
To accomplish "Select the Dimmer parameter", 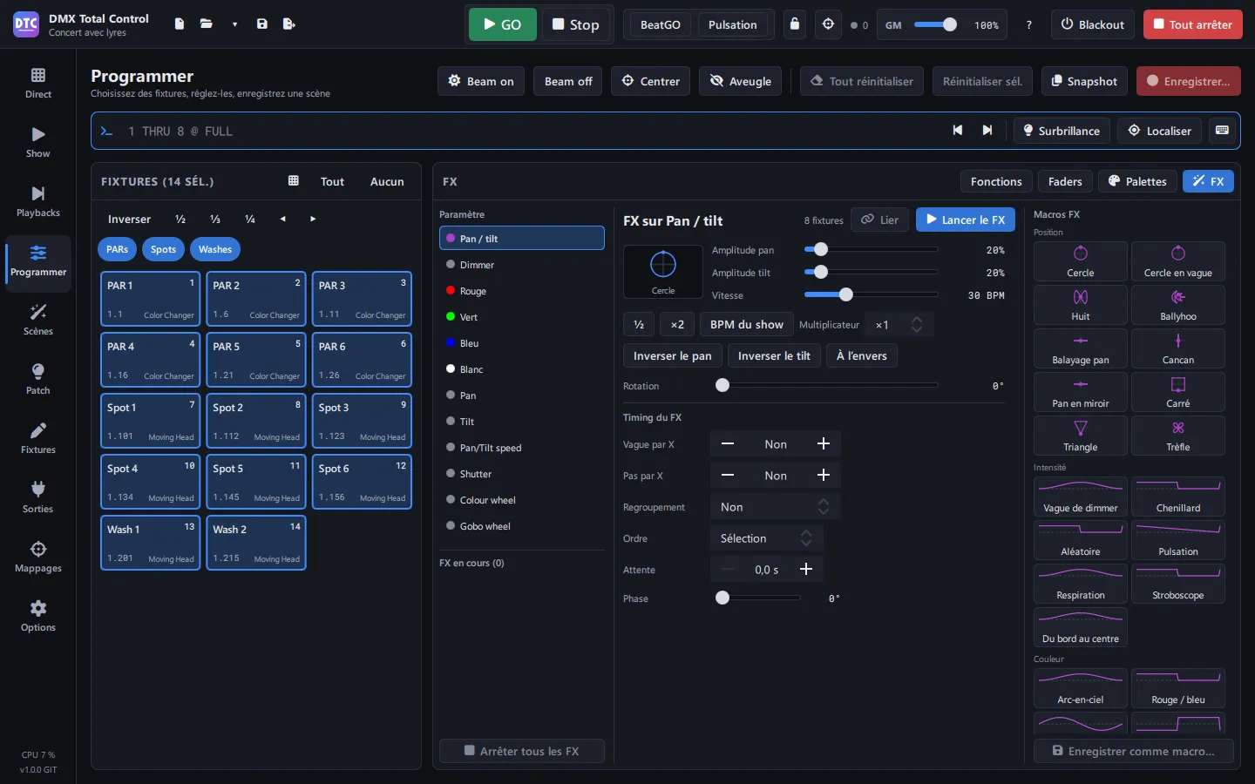I will tap(522, 265).
